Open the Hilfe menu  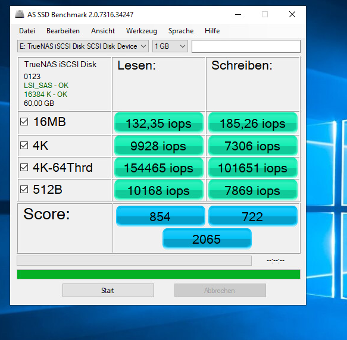point(212,31)
